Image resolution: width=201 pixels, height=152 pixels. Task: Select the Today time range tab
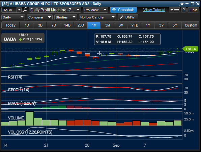tap(10, 25)
